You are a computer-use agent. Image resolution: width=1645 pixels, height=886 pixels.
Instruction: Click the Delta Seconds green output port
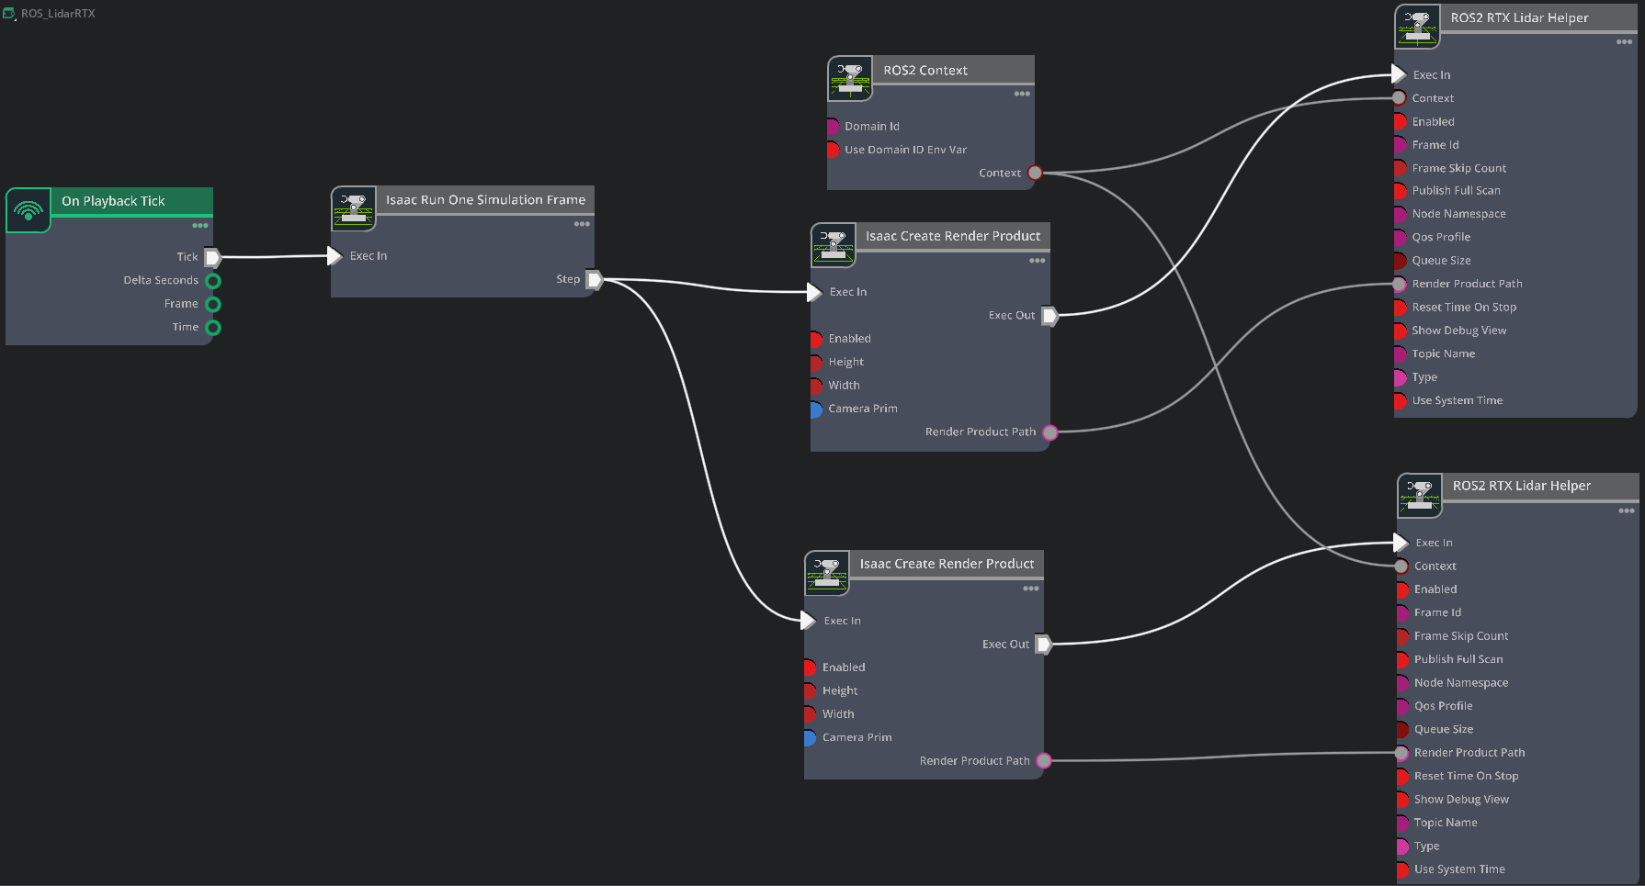coord(213,281)
